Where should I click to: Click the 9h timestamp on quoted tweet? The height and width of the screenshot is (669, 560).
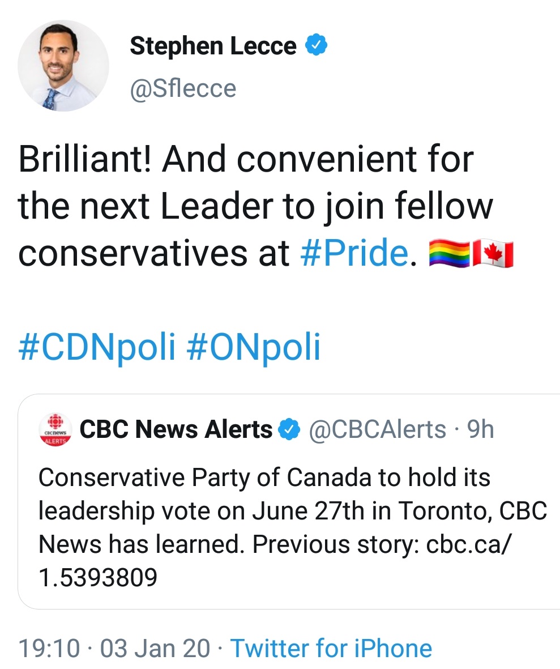pyautogui.click(x=480, y=430)
